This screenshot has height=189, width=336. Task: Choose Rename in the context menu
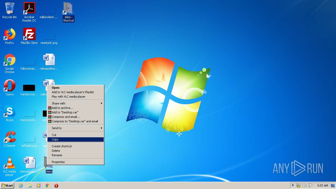(x=76, y=155)
